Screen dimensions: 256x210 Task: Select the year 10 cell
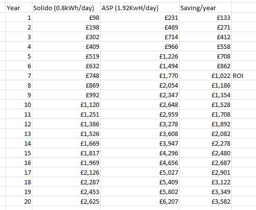tap(19, 105)
